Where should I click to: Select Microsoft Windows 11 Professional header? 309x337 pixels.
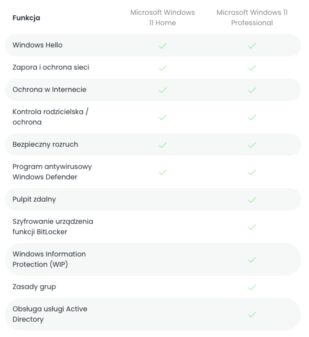(x=252, y=18)
